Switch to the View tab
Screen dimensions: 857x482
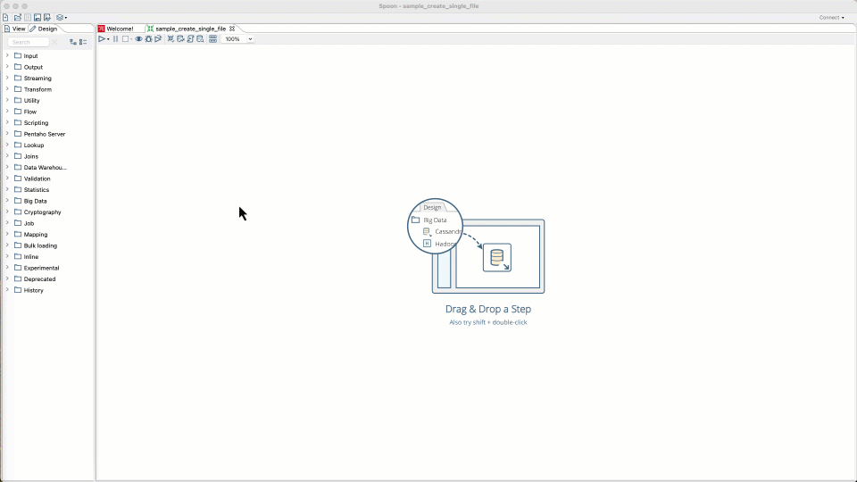(15, 29)
